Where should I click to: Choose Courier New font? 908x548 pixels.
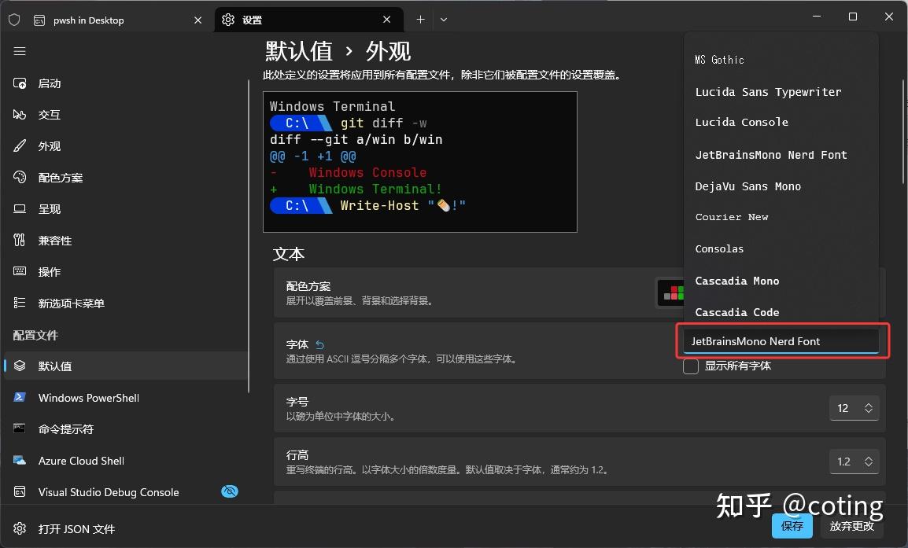coord(781,217)
